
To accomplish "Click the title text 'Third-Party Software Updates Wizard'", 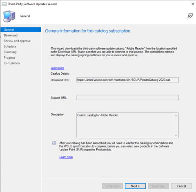I will [32, 4].
